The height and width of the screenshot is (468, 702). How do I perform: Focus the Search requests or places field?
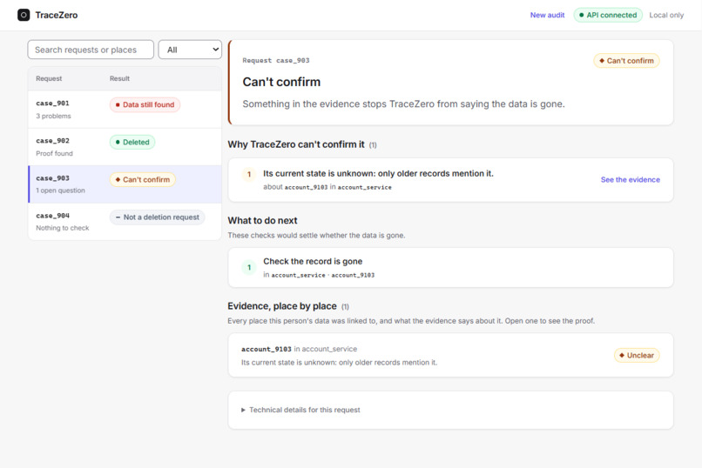[x=91, y=50]
